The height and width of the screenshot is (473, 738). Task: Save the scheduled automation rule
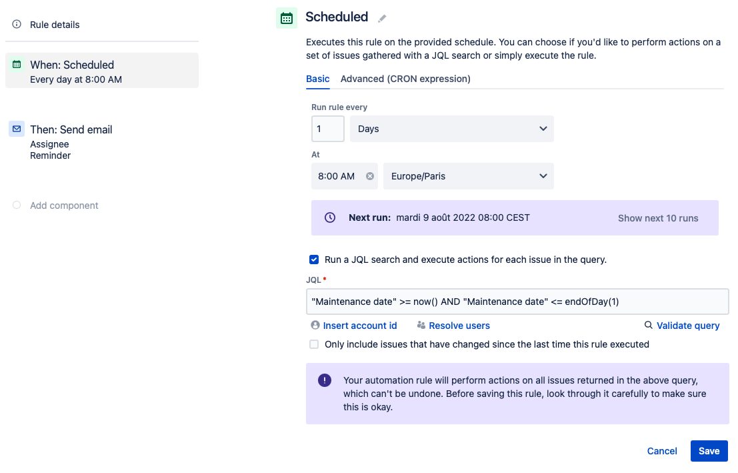pos(709,451)
